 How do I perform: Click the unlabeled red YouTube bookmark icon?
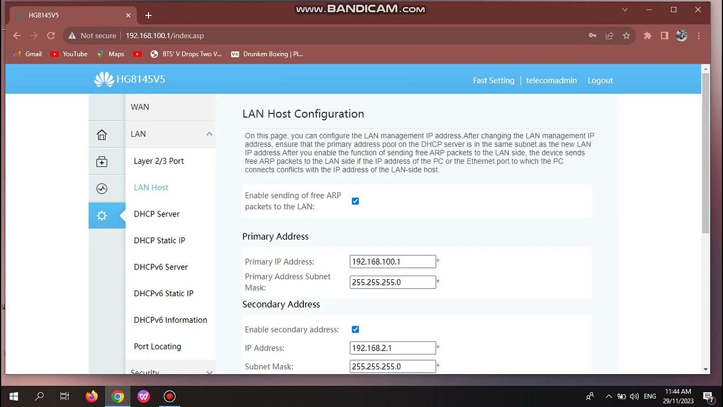pos(137,54)
